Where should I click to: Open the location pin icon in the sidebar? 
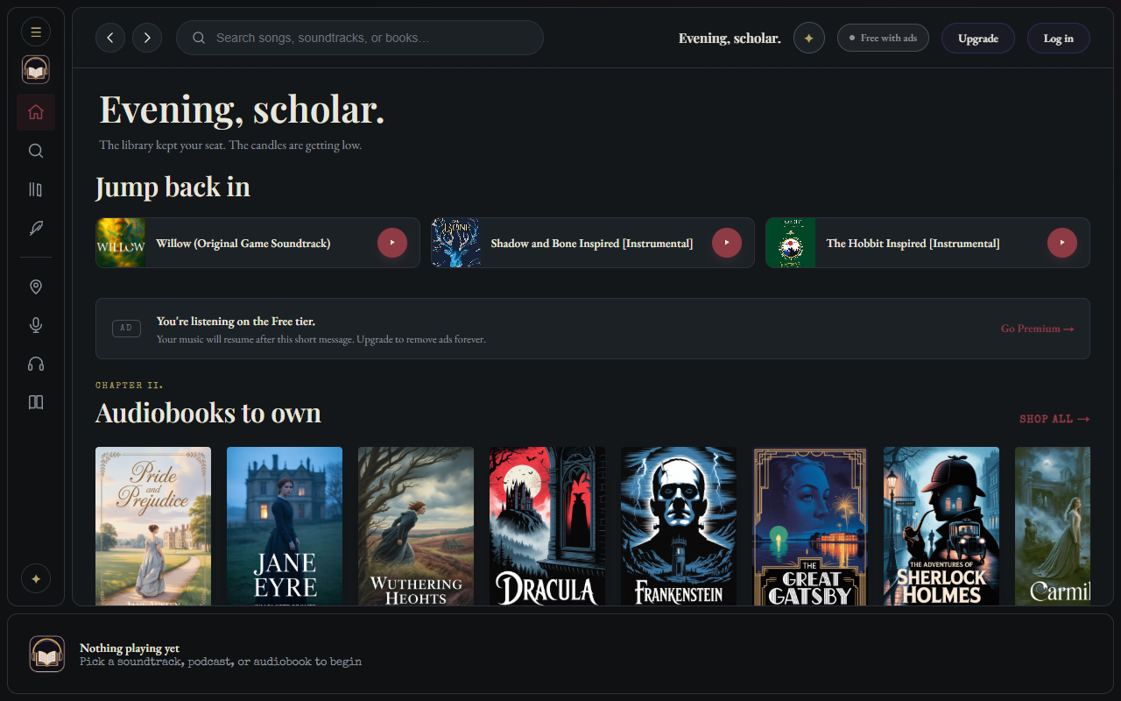(x=36, y=287)
